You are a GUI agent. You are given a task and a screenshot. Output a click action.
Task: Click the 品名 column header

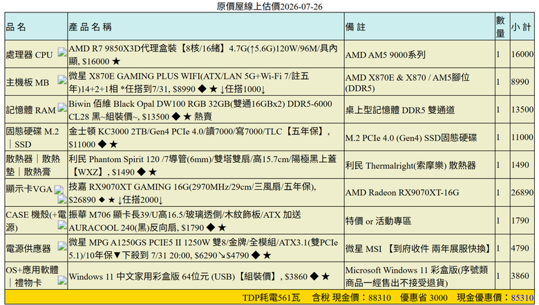tap(16, 27)
